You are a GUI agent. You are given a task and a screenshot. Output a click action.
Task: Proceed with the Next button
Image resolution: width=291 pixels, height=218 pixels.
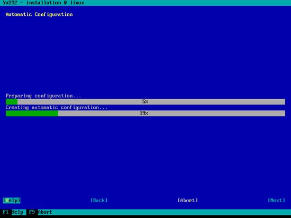(x=276, y=201)
